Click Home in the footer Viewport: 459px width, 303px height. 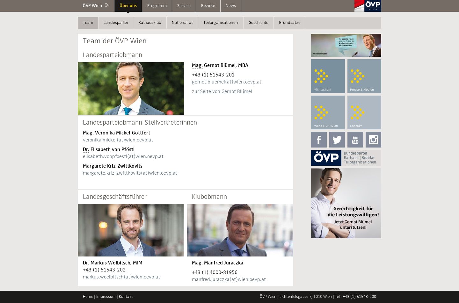point(88,297)
